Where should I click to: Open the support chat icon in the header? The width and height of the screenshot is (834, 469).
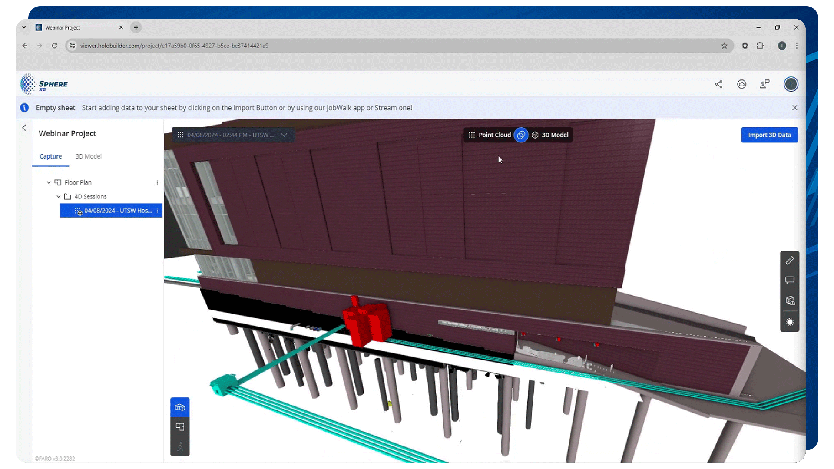[x=741, y=84]
